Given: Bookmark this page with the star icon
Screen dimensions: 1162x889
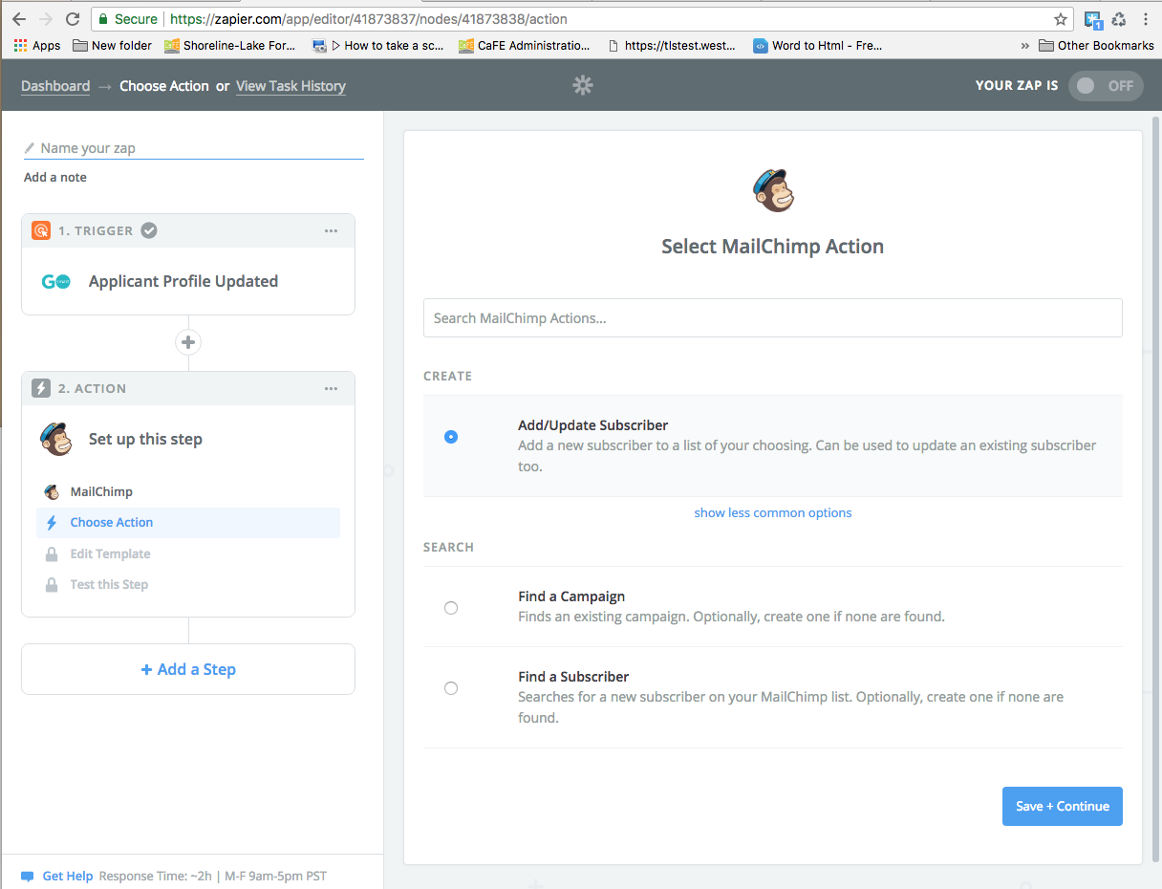Looking at the screenshot, I should point(1060,19).
